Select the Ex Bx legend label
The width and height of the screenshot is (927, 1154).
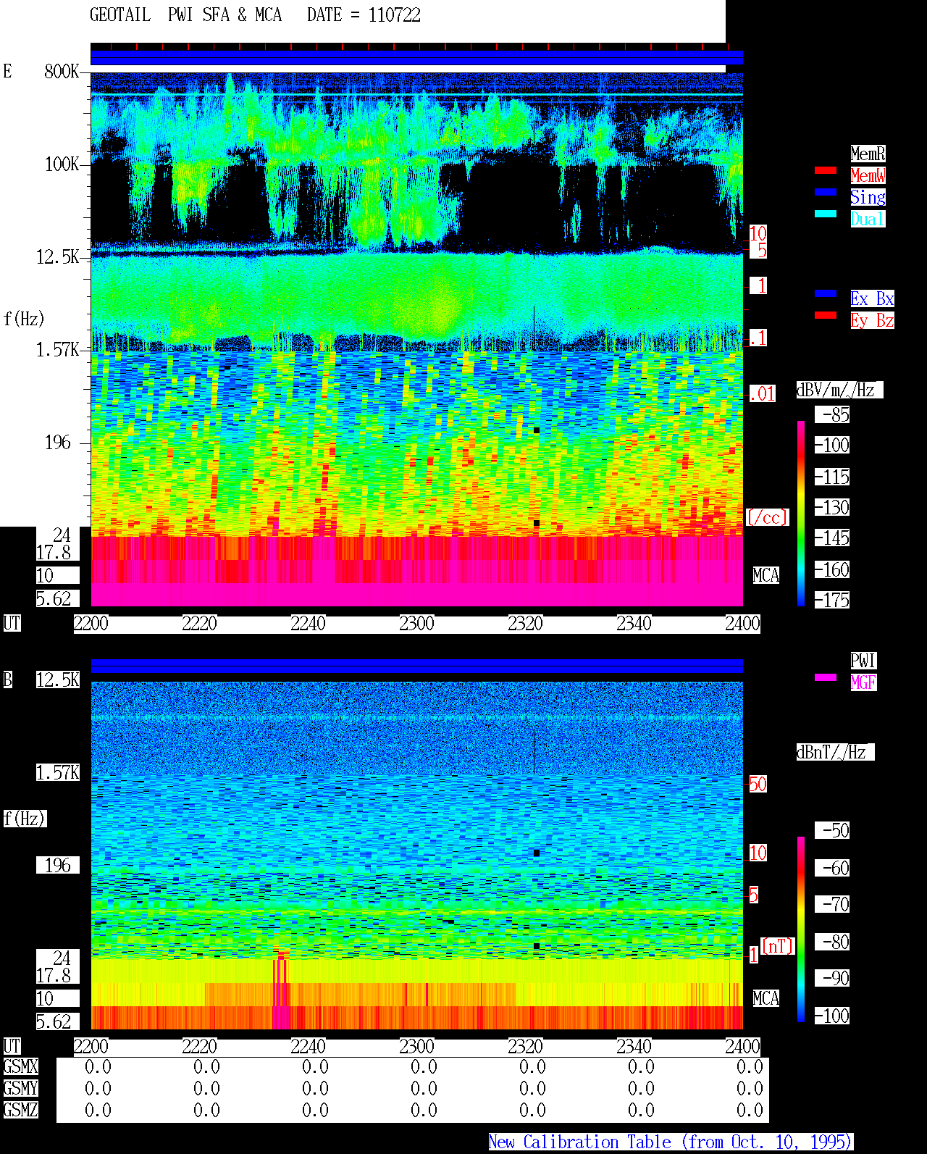(x=872, y=298)
